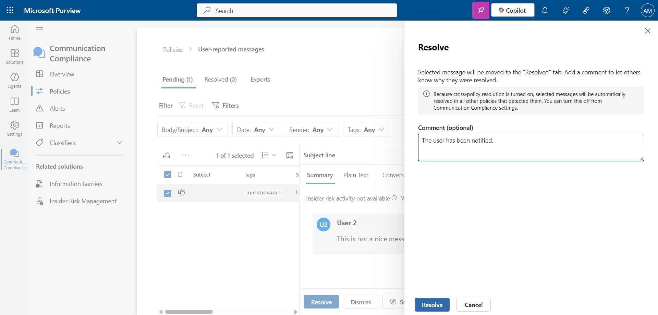
Task: Cancel the Resolve panel
Action: click(473, 305)
